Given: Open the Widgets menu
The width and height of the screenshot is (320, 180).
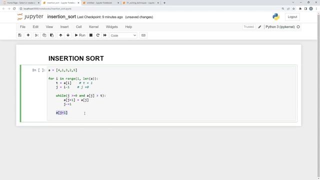Looking at the screenshot, I should pos(112,26).
